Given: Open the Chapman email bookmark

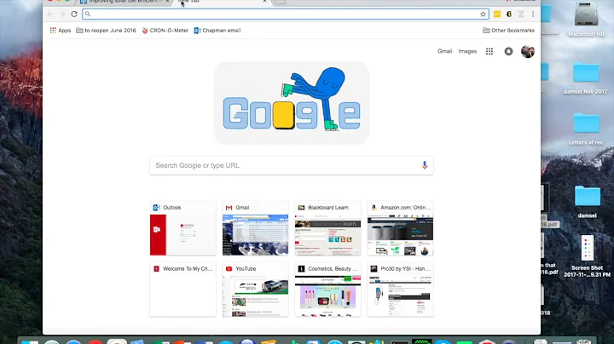Looking at the screenshot, I should [217, 31].
